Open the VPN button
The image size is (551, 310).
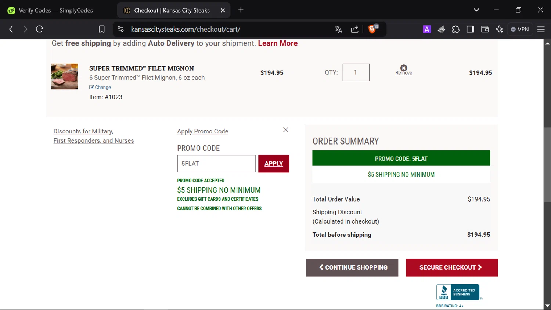(x=520, y=29)
